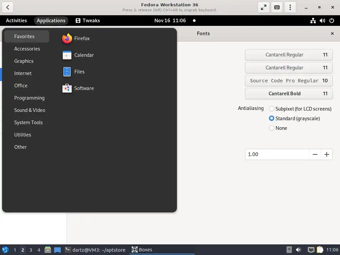Open the Calendar app
The image size is (340, 255).
(78, 55)
